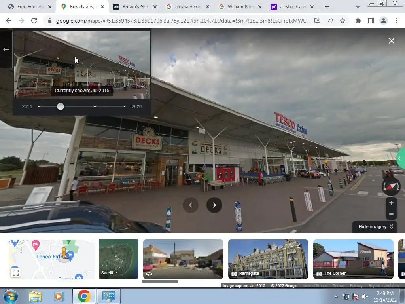This screenshot has width=405, height=304.
Task: Open clock showing 7:48 PM
Action: [385, 296]
